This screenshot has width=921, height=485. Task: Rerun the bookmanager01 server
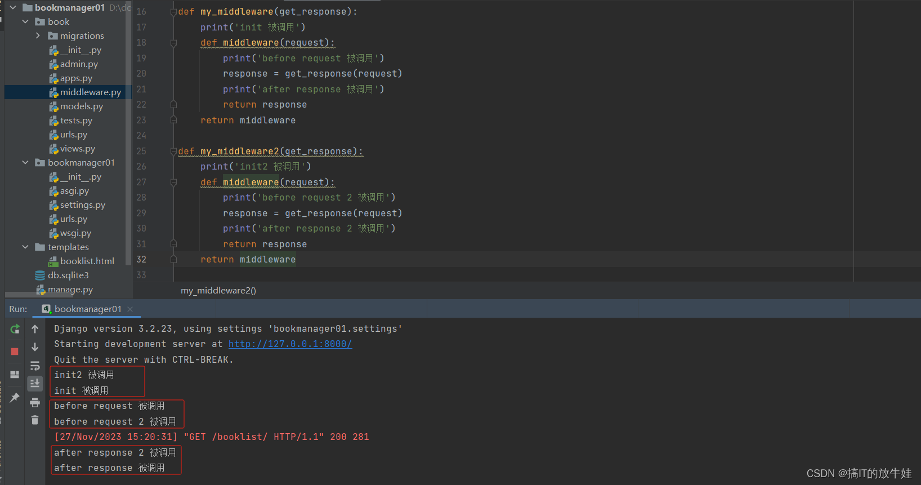tap(15, 329)
